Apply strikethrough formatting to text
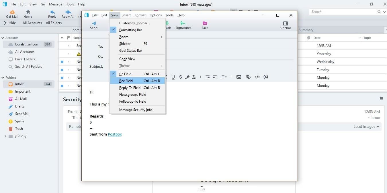Screen dimensions: 387x193 [x=180, y=77]
